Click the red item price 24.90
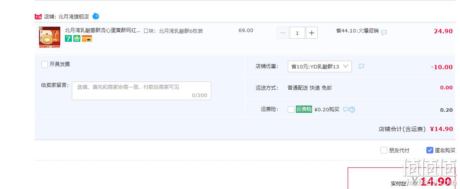 click(443, 31)
